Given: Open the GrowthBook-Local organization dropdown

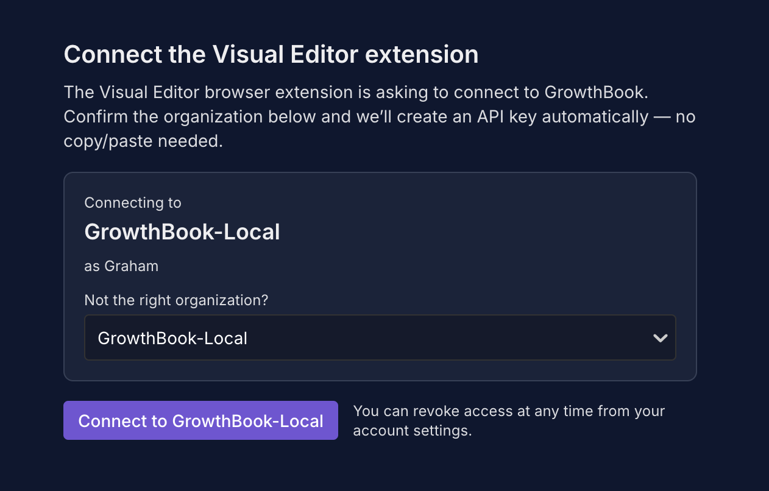Looking at the screenshot, I should click(x=380, y=337).
